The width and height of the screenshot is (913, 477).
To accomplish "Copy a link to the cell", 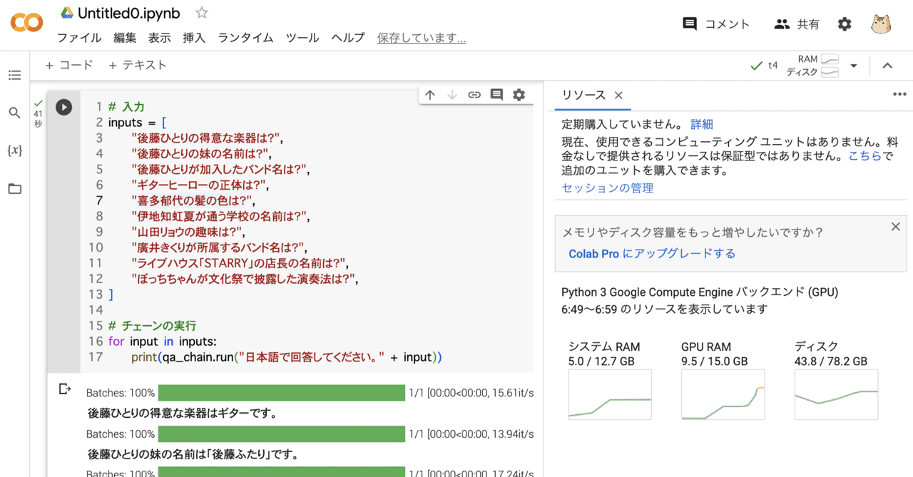I will (474, 94).
